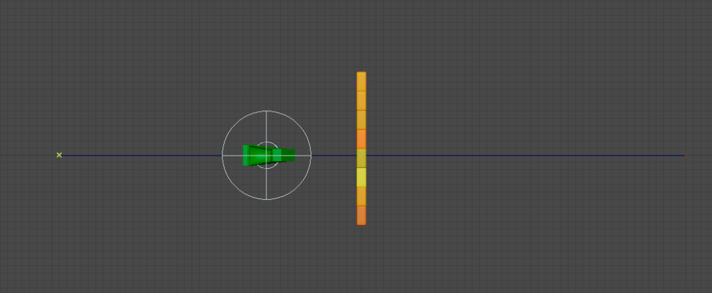
Task: Select the second block from the bottom
Action: point(362,196)
